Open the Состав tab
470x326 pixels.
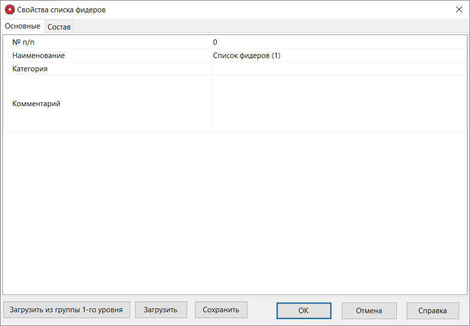pyautogui.click(x=59, y=27)
